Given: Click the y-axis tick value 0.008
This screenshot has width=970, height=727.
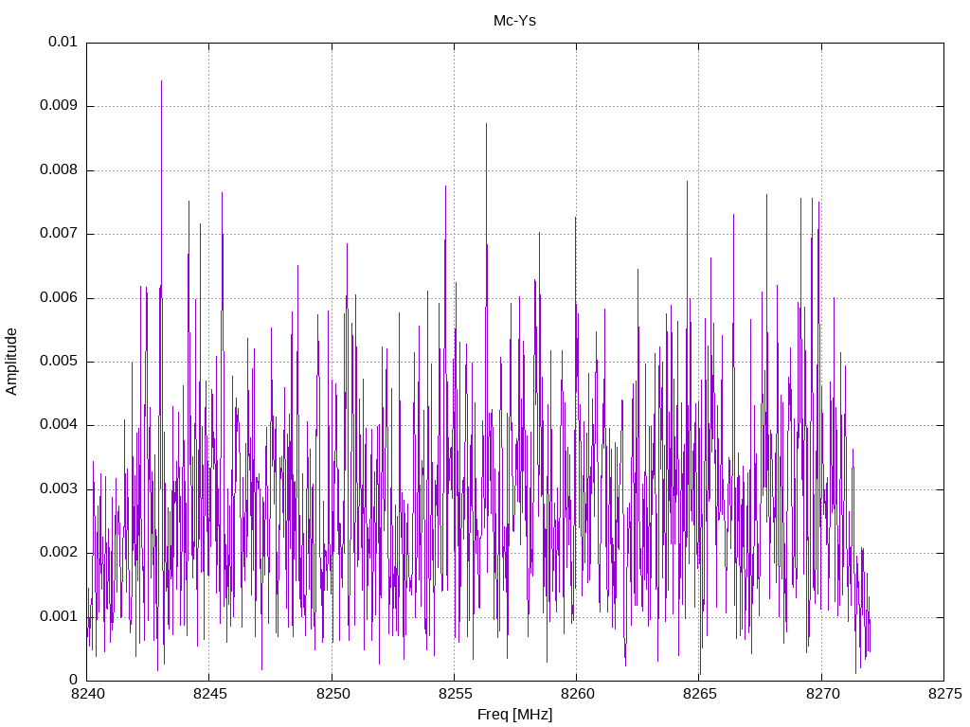Looking at the screenshot, I should (x=59, y=170).
